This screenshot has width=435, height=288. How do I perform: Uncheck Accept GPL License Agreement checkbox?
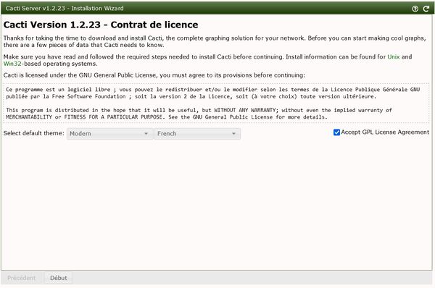[x=336, y=132]
